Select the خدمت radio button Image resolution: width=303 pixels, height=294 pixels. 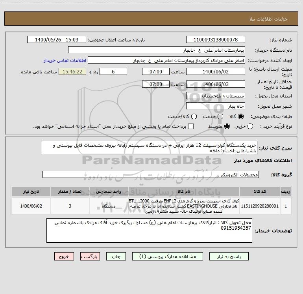pos(220,116)
